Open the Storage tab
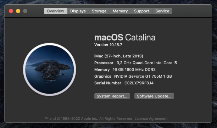 point(99,11)
